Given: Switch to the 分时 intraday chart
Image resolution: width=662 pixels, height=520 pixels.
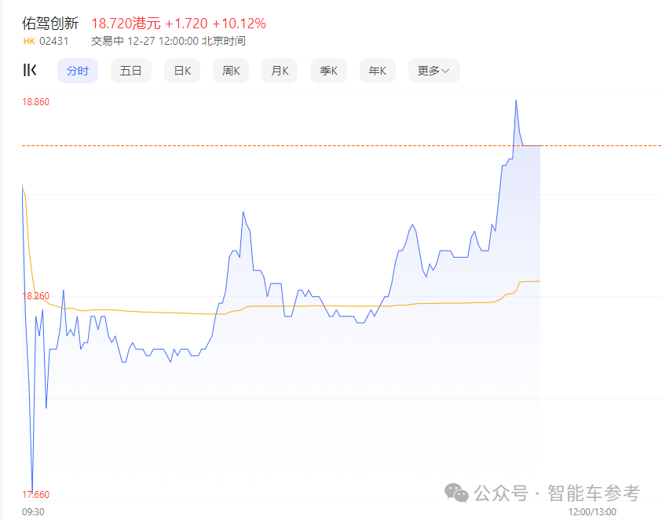Looking at the screenshot, I should [78, 70].
